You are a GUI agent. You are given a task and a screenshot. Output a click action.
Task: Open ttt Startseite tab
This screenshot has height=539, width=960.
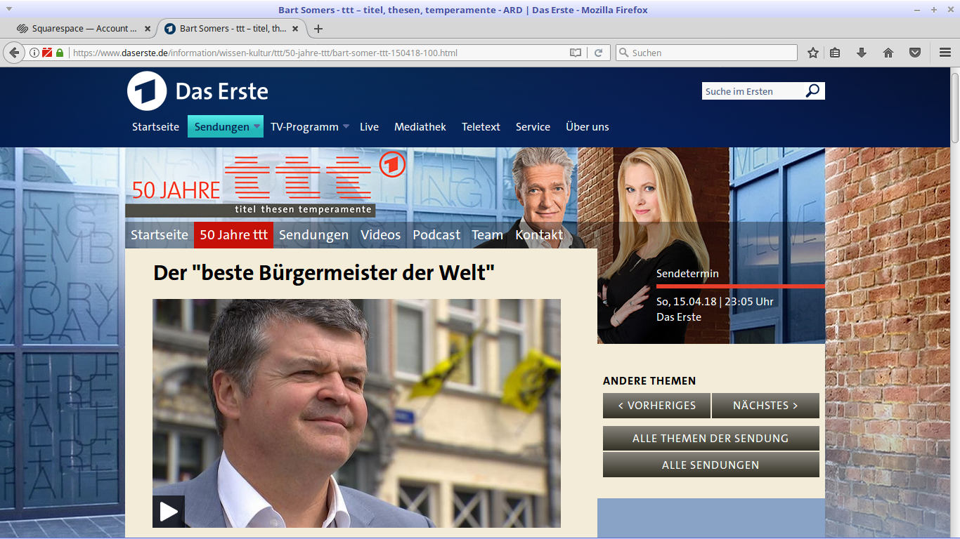[x=160, y=235]
